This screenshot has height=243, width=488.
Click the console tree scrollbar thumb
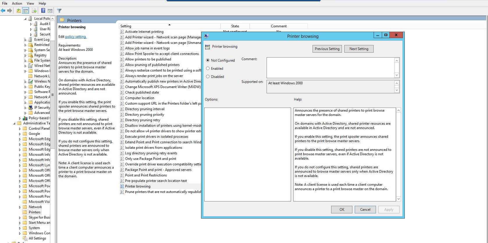click(52, 95)
